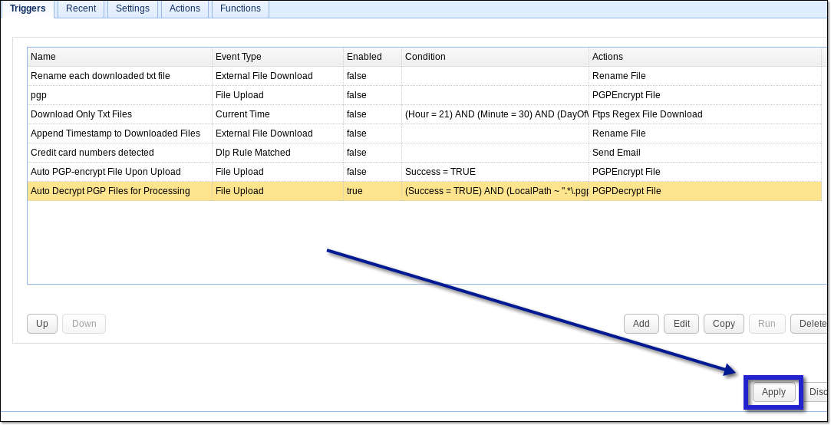Screen dimensions: 831x425
Task: Click the Copy button
Action: point(723,324)
